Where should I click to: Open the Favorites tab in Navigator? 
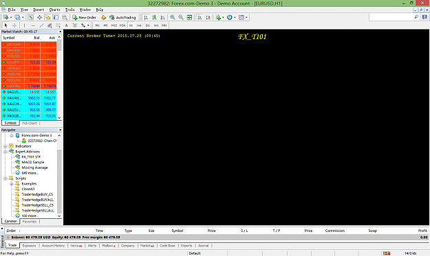[x=30, y=221]
